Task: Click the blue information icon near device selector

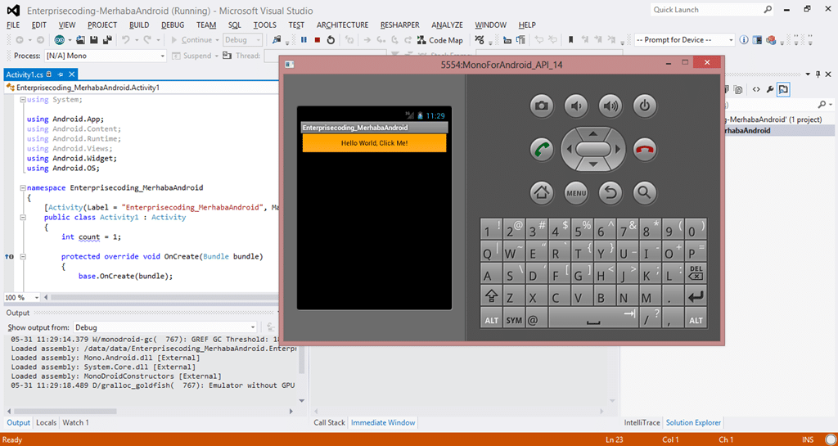Action: [x=744, y=40]
